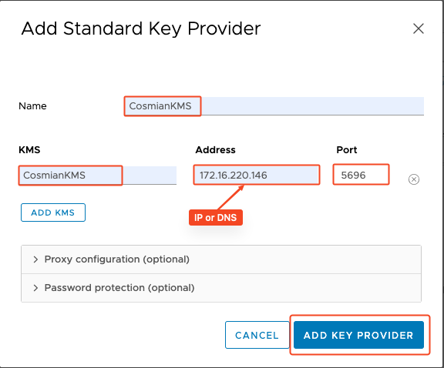Image resolution: width=444 pixels, height=368 pixels.
Task: Expand the Password protection chevron
Action: click(x=35, y=288)
